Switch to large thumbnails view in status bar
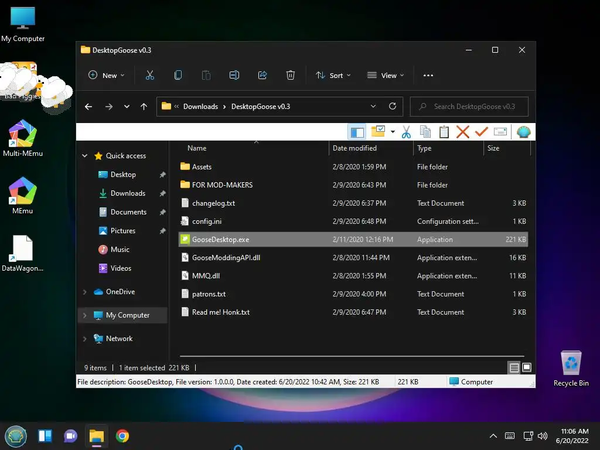The width and height of the screenshot is (600, 450). pyautogui.click(x=527, y=367)
